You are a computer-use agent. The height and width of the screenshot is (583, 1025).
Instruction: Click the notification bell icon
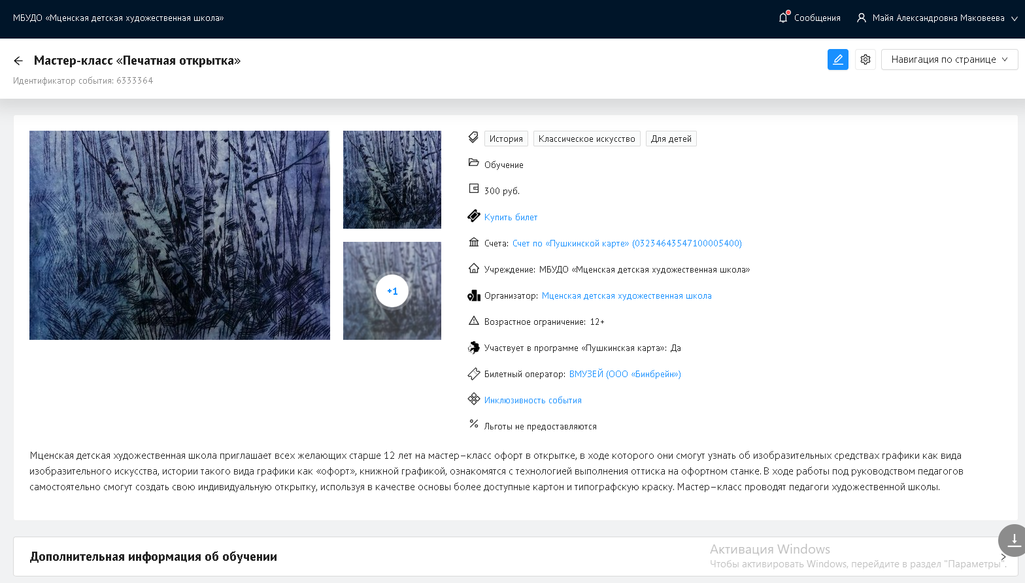pos(783,18)
